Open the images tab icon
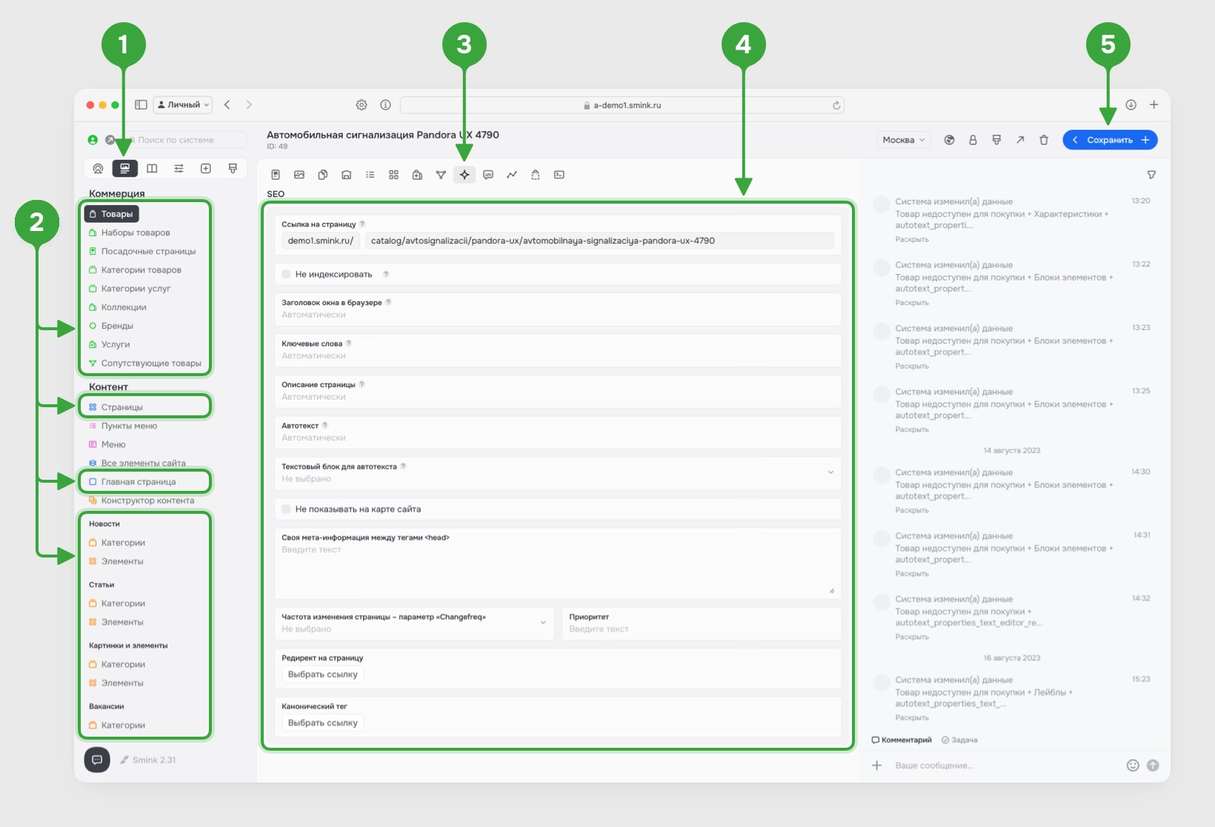The width and height of the screenshot is (1215, 827). click(x=299, y=175)
